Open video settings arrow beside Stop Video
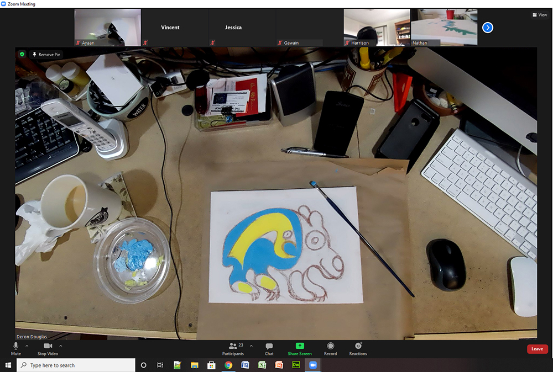This screenshot has height=372, width=553. tap(61, 346)
